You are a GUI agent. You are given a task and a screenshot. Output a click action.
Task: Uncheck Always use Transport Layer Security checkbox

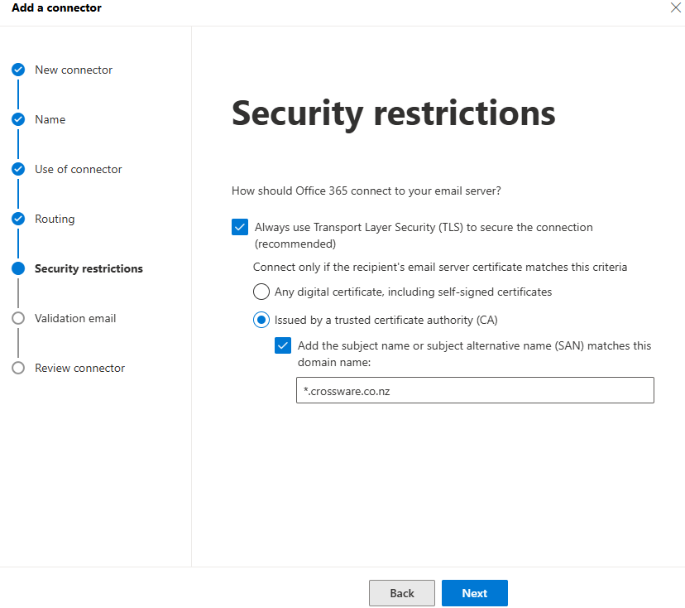[x=240, y=227]
